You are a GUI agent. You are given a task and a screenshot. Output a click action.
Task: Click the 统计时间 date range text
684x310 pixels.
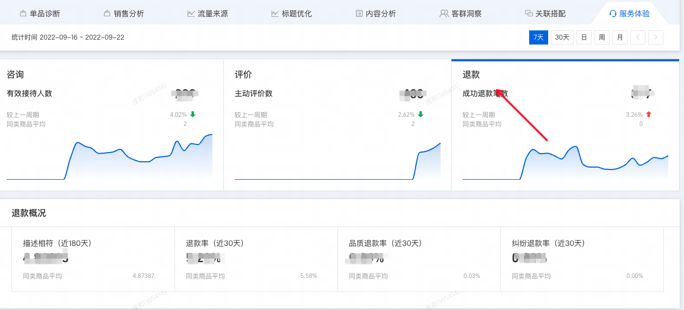pos(68,37)
